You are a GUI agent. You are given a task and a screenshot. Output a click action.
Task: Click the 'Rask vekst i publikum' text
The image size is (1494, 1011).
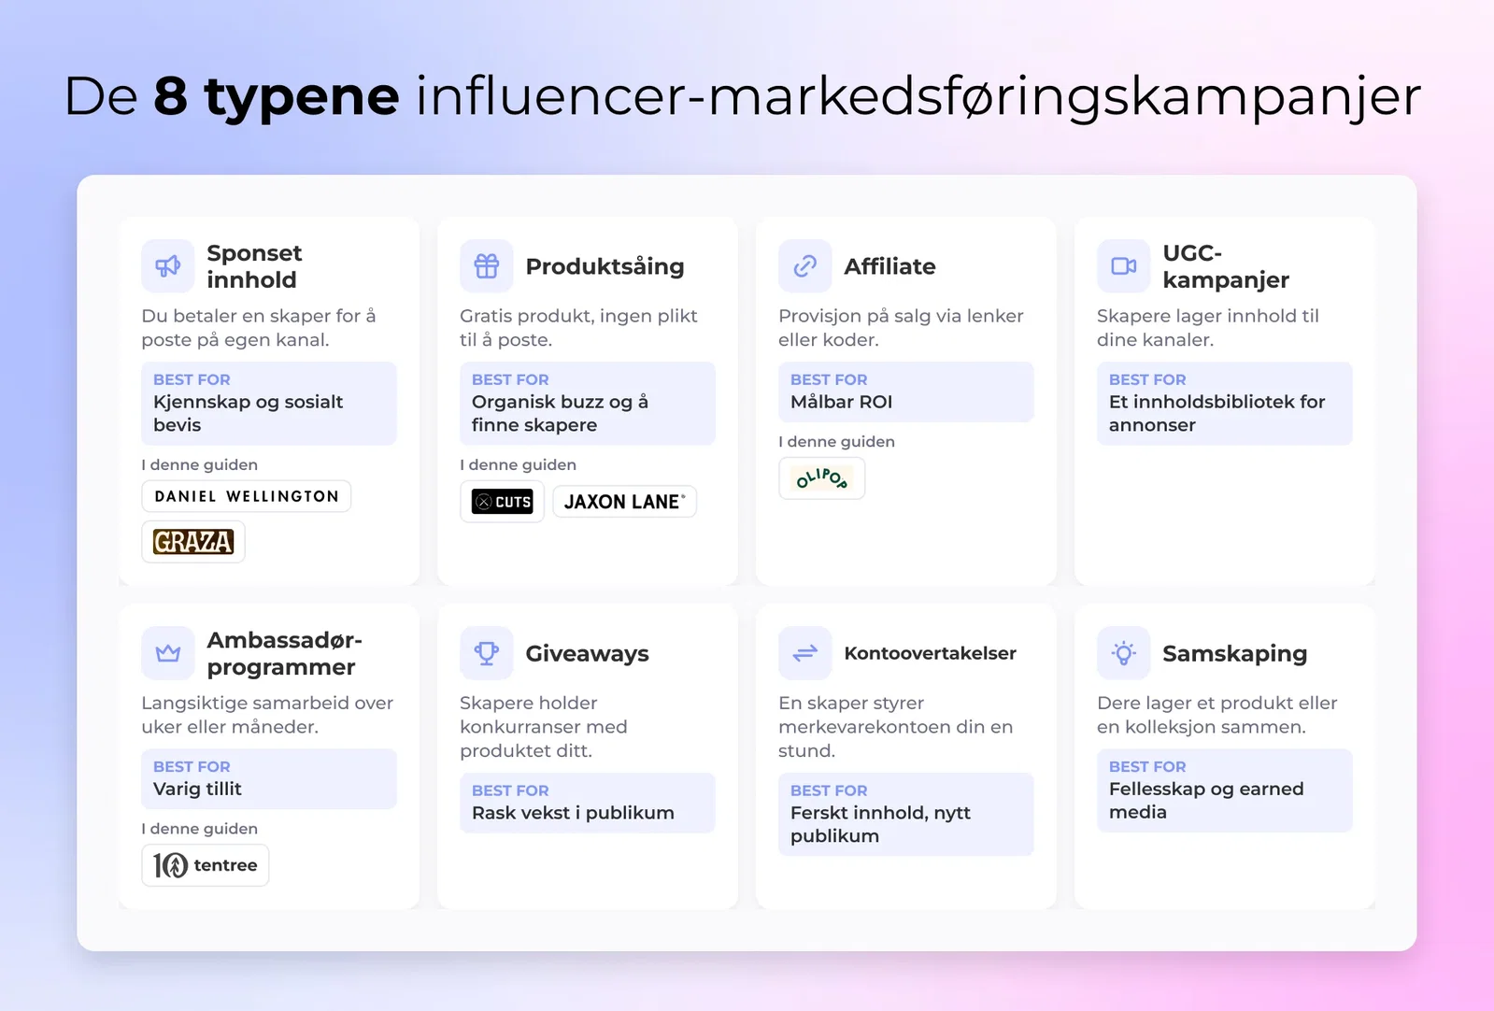pos(573,813)
